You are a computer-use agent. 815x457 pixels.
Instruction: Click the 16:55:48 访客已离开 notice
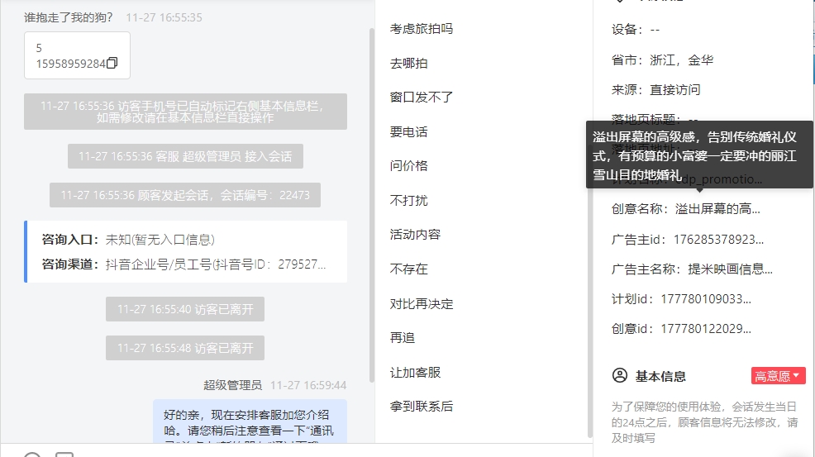pyautogui.click(x=185, y=348)
